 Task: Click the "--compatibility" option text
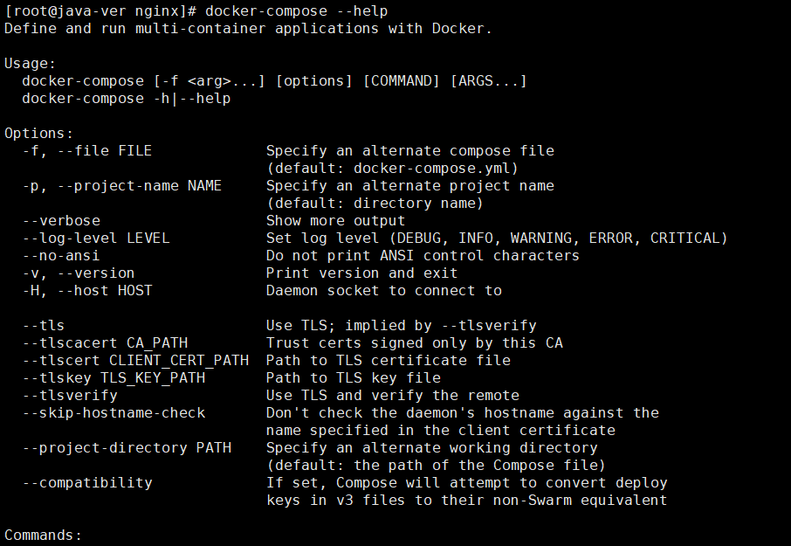(86, 482)
